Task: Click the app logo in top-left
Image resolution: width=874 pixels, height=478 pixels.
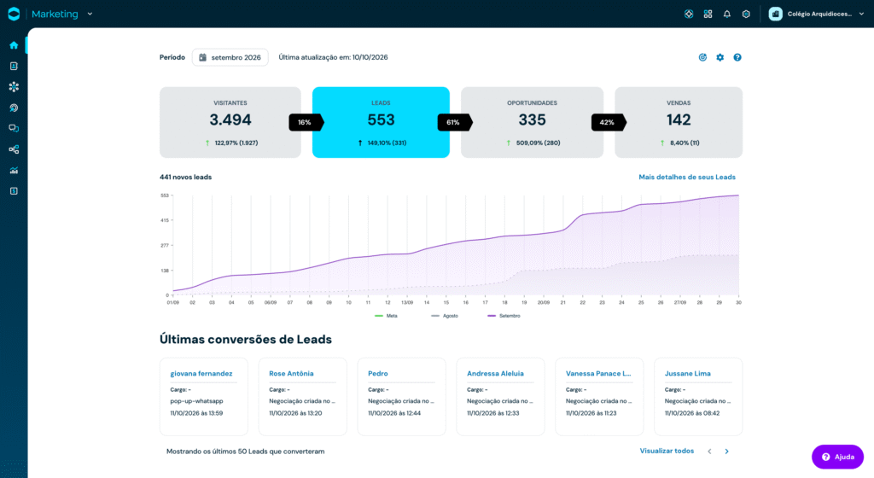Action: pos(14,14)
